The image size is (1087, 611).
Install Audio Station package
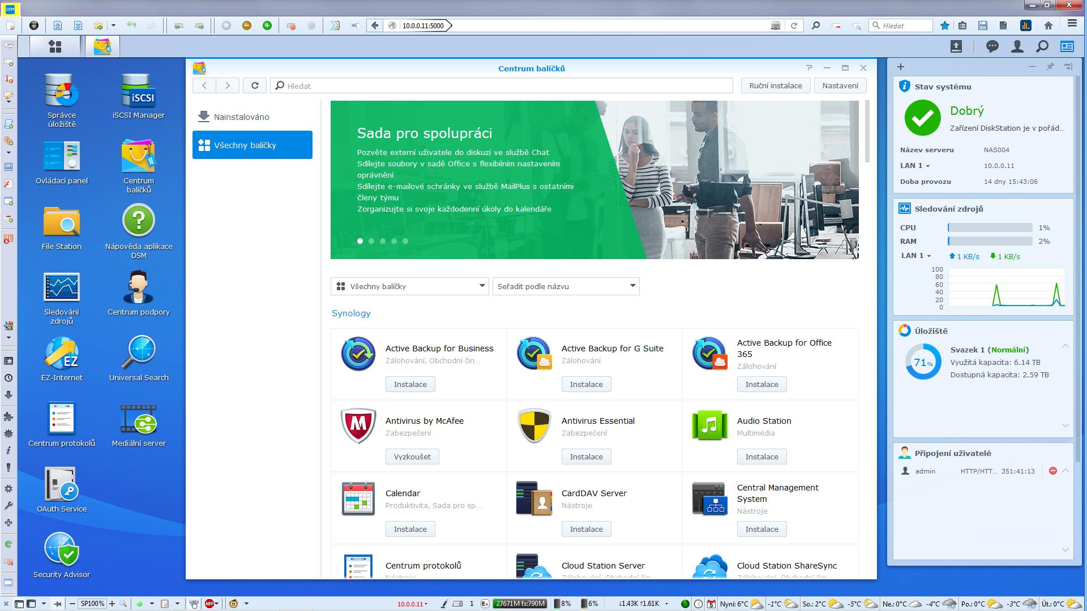pos(761,457)
